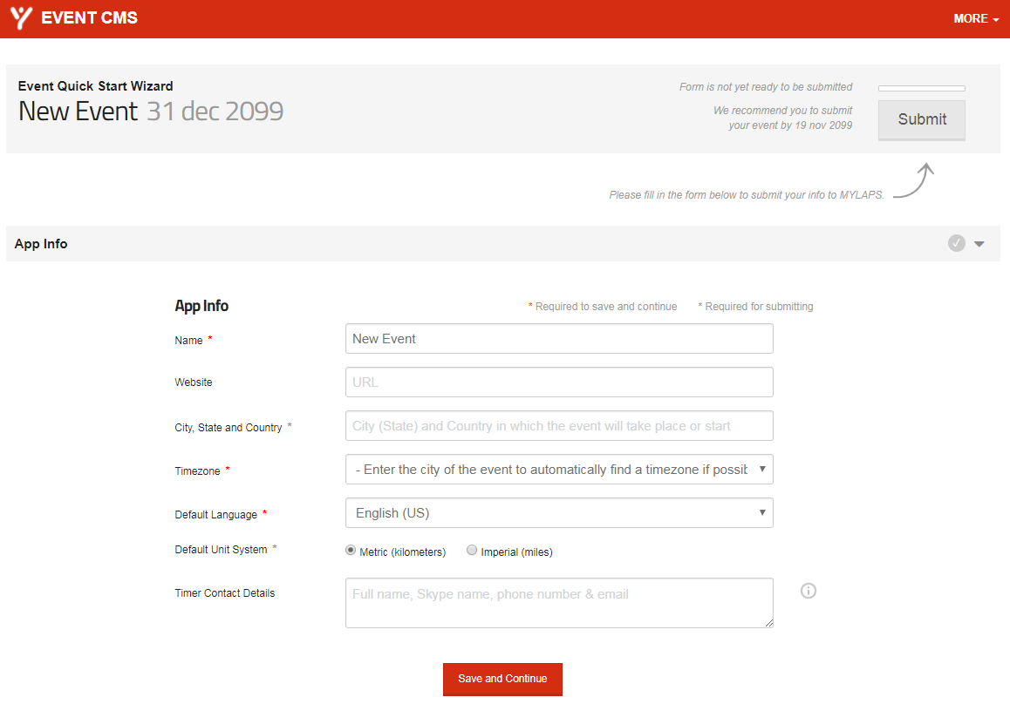Open the MORE menu
The image size is (1010, 704).
(x=976, y=18)
